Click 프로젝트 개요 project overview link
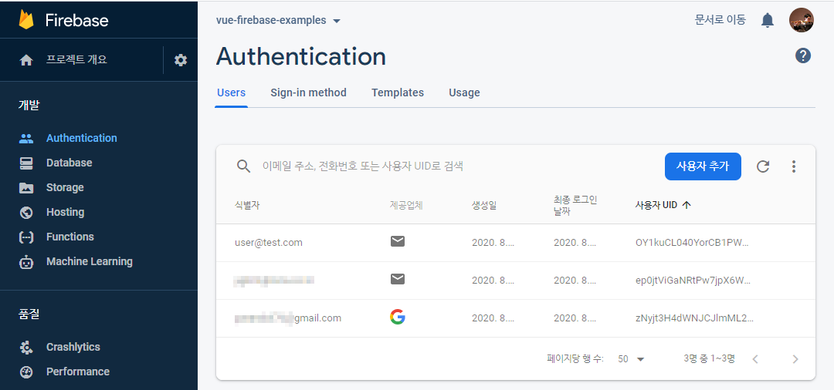The width and height of the screenshot is (834, 390). pos(76,59)
